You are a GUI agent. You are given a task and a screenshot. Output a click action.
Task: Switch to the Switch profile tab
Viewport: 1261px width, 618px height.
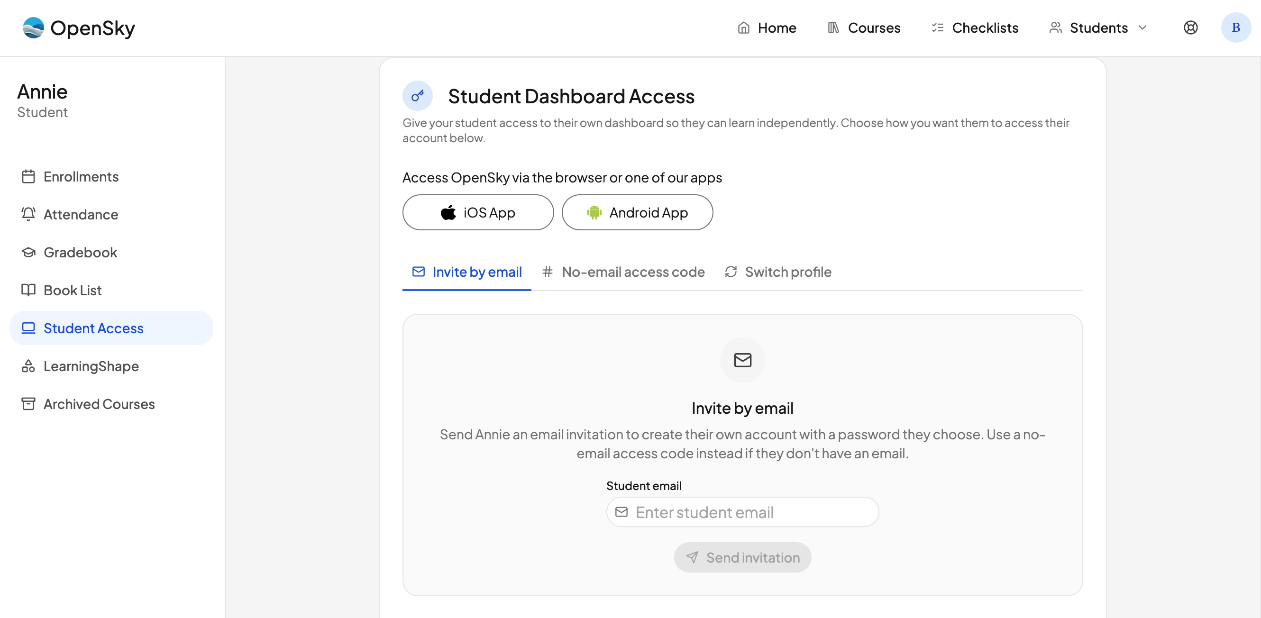point(778,272)
